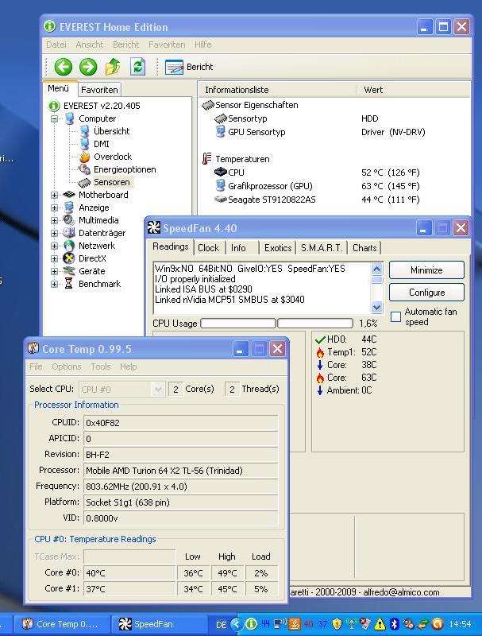The width and height of the screenshot is (482, 636).
Task: Collapse the Computer tree node
Action: pos(54,118)
